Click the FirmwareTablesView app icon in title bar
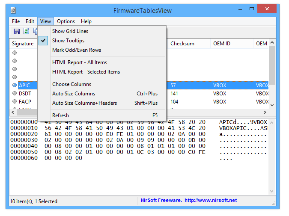 13,10
